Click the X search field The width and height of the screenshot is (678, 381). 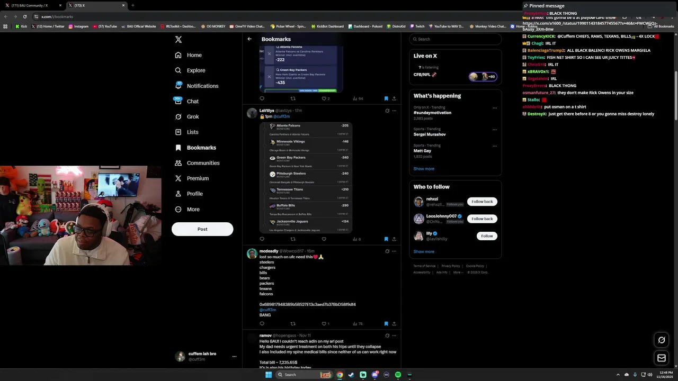[x=456, y=39]
